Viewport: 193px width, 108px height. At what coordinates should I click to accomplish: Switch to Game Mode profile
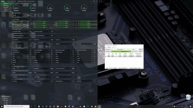click(6, 7)
